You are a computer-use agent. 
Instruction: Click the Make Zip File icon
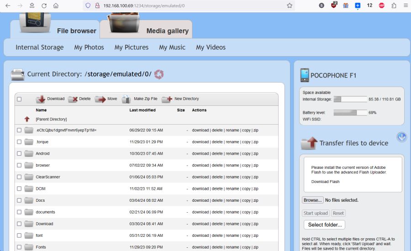pos(126,99)
